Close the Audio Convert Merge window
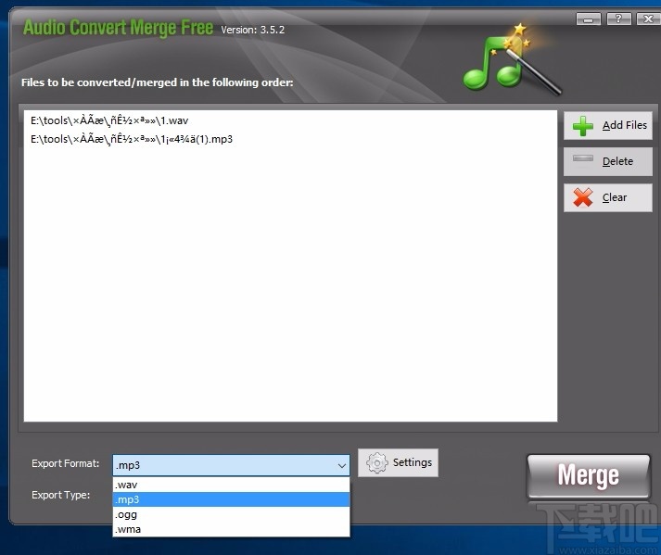 [648, 19]
